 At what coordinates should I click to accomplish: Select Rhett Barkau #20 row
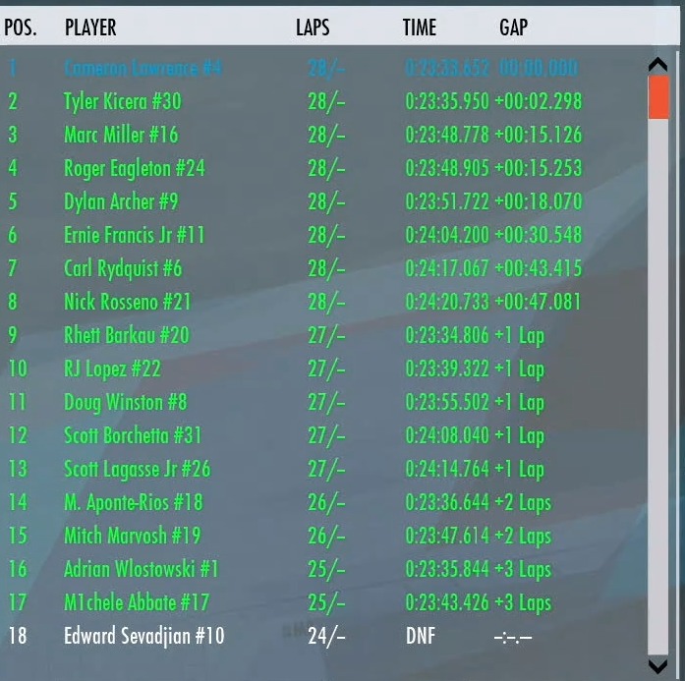(126, 335)
